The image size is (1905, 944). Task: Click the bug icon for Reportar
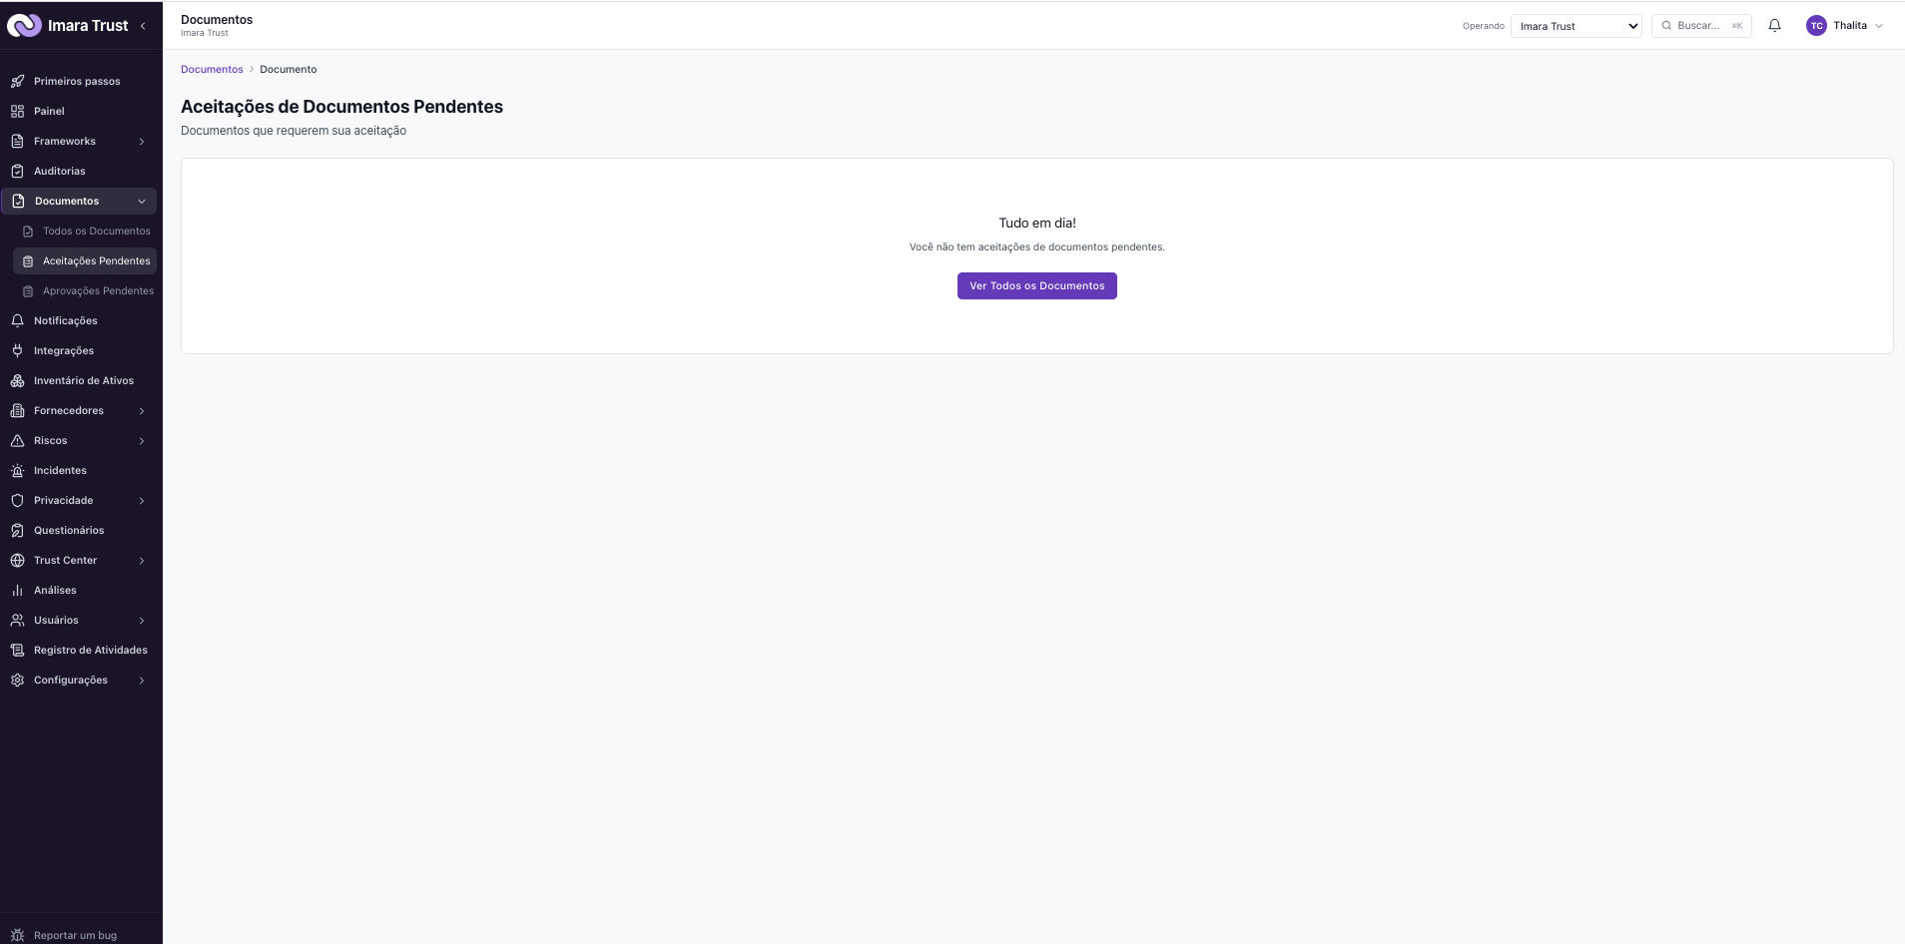point(17,935)
